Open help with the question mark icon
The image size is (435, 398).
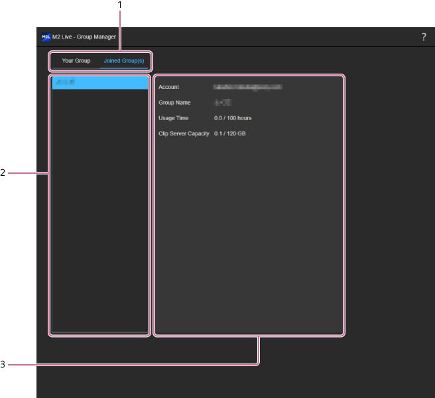pos(424,37)
